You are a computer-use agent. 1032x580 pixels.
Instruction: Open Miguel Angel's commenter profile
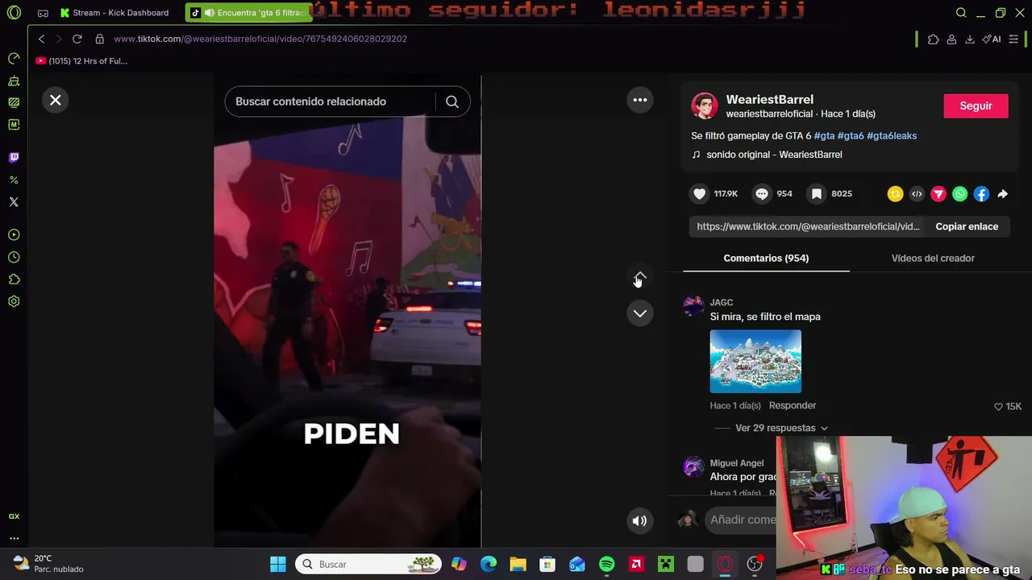tap(736, 463)
